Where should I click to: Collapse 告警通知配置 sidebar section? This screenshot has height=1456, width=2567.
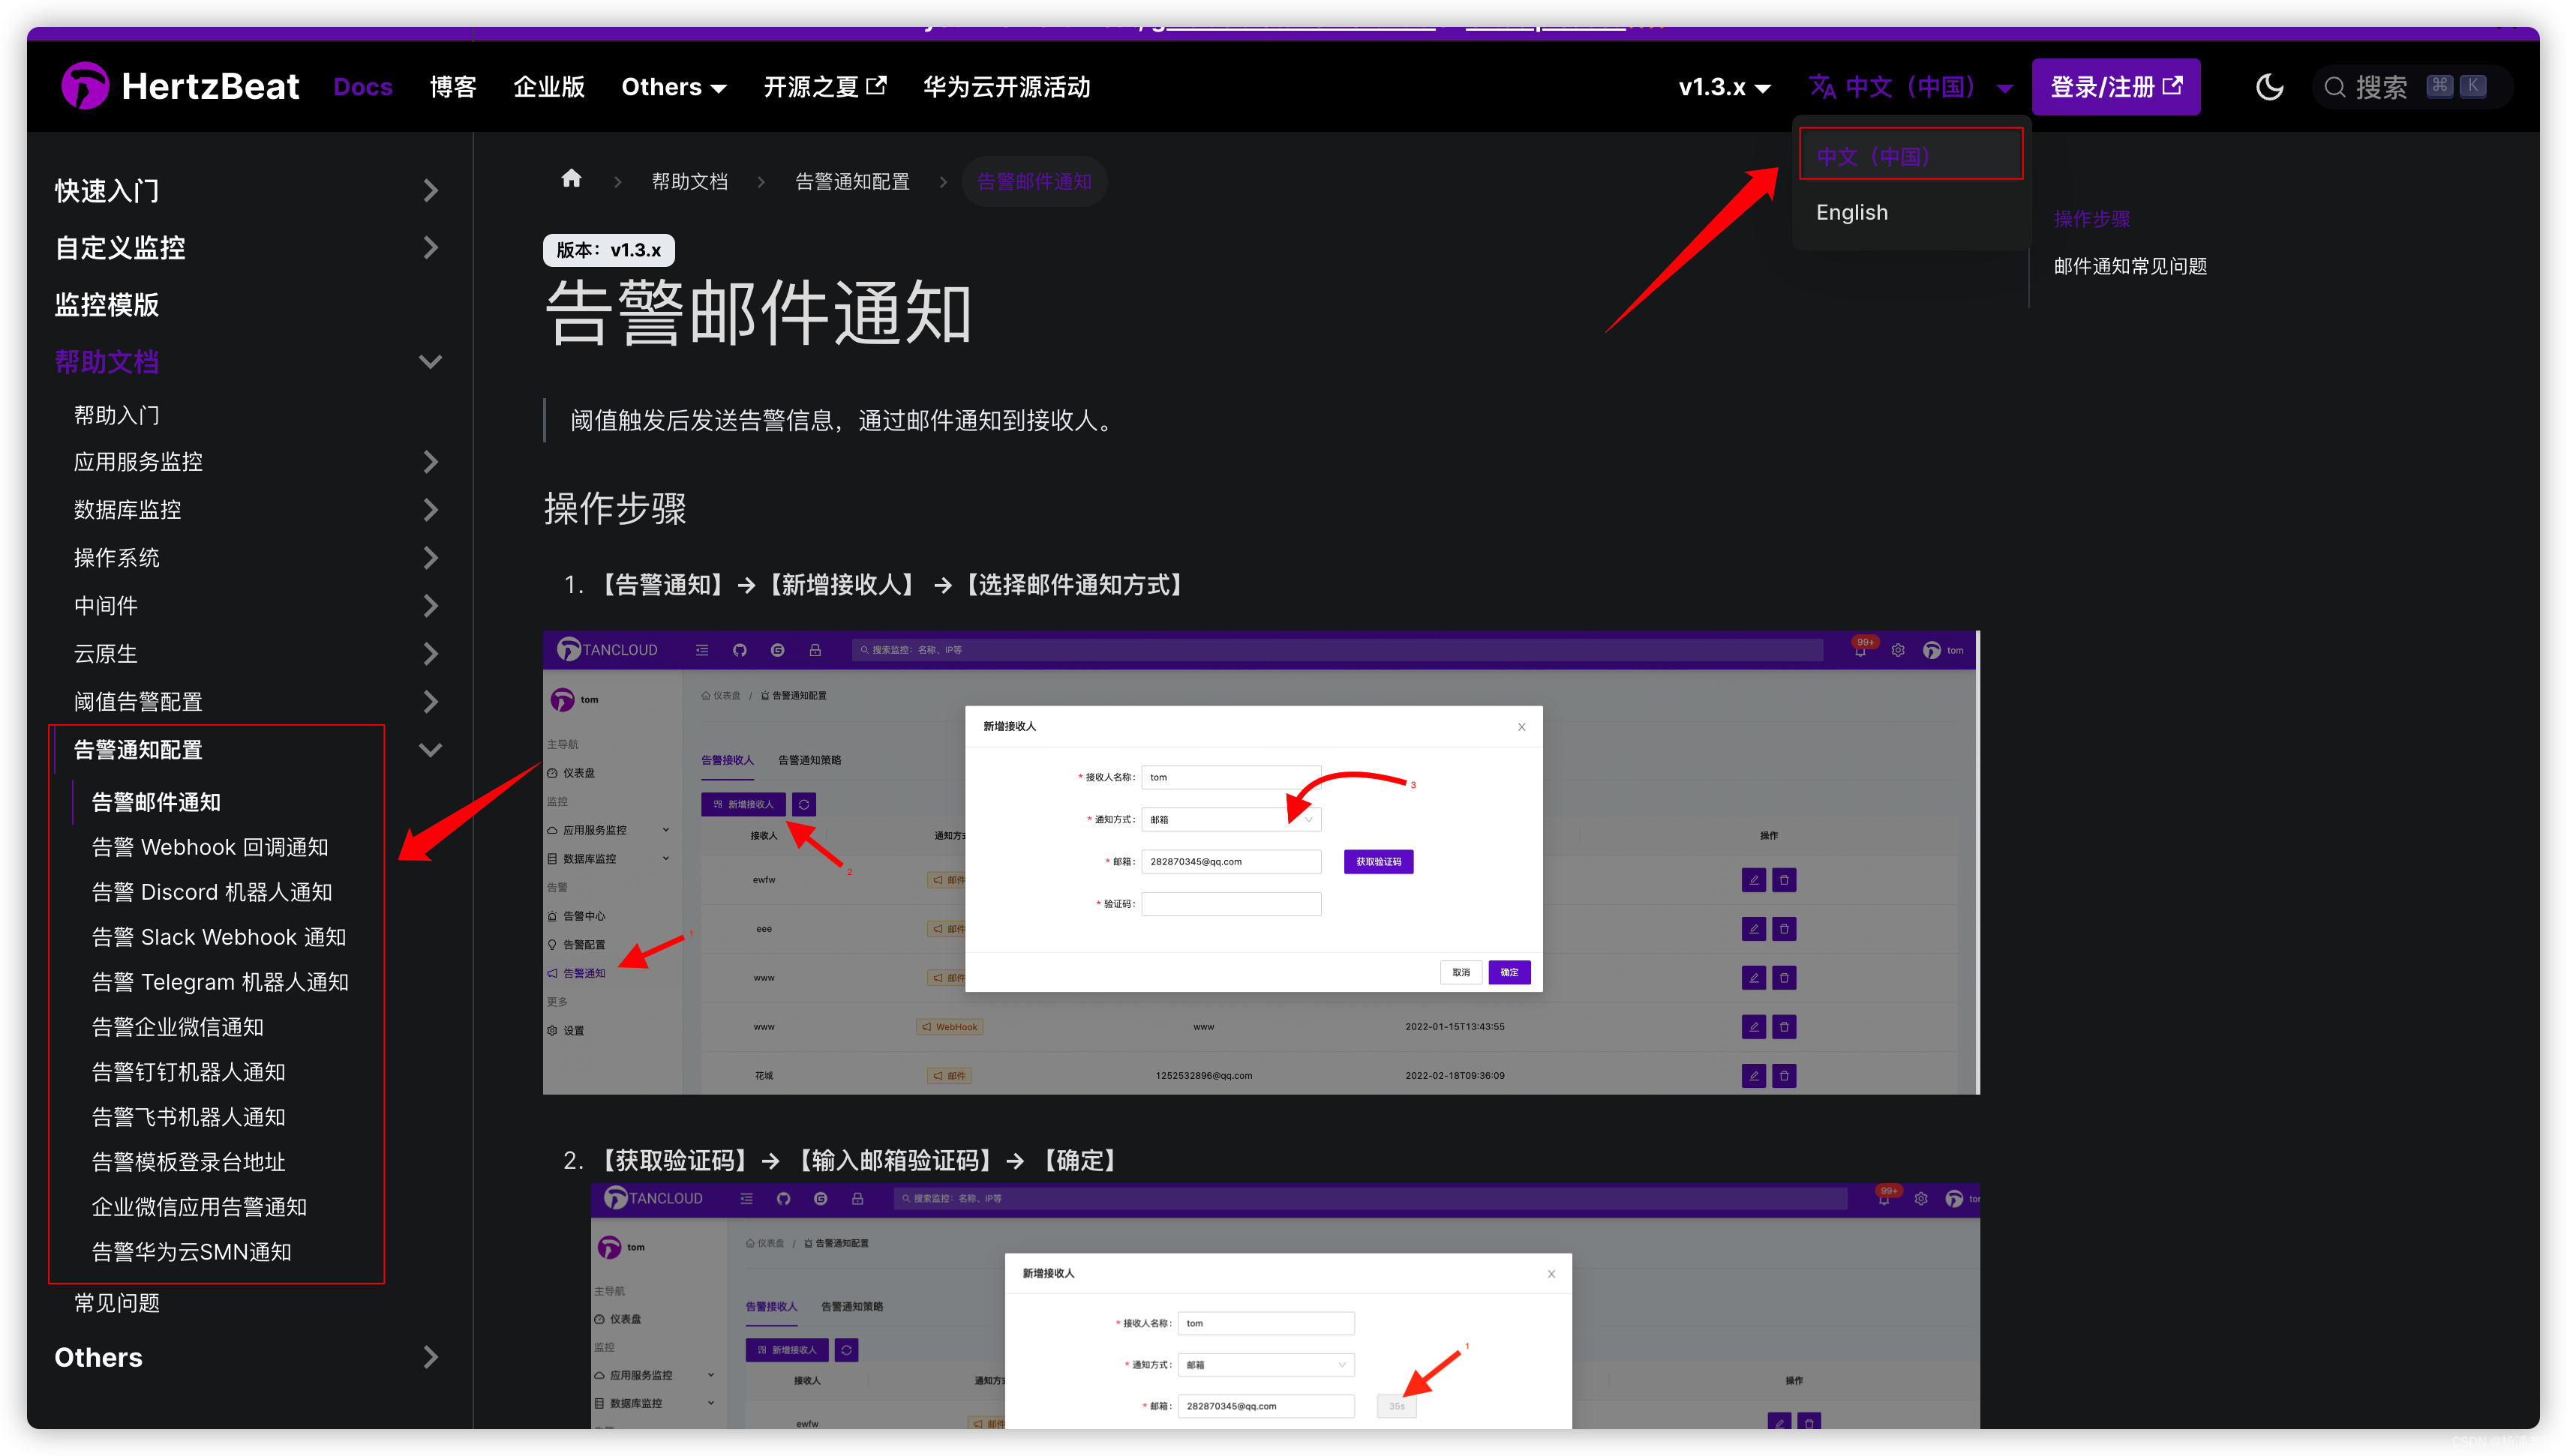[x=430, y=750]
